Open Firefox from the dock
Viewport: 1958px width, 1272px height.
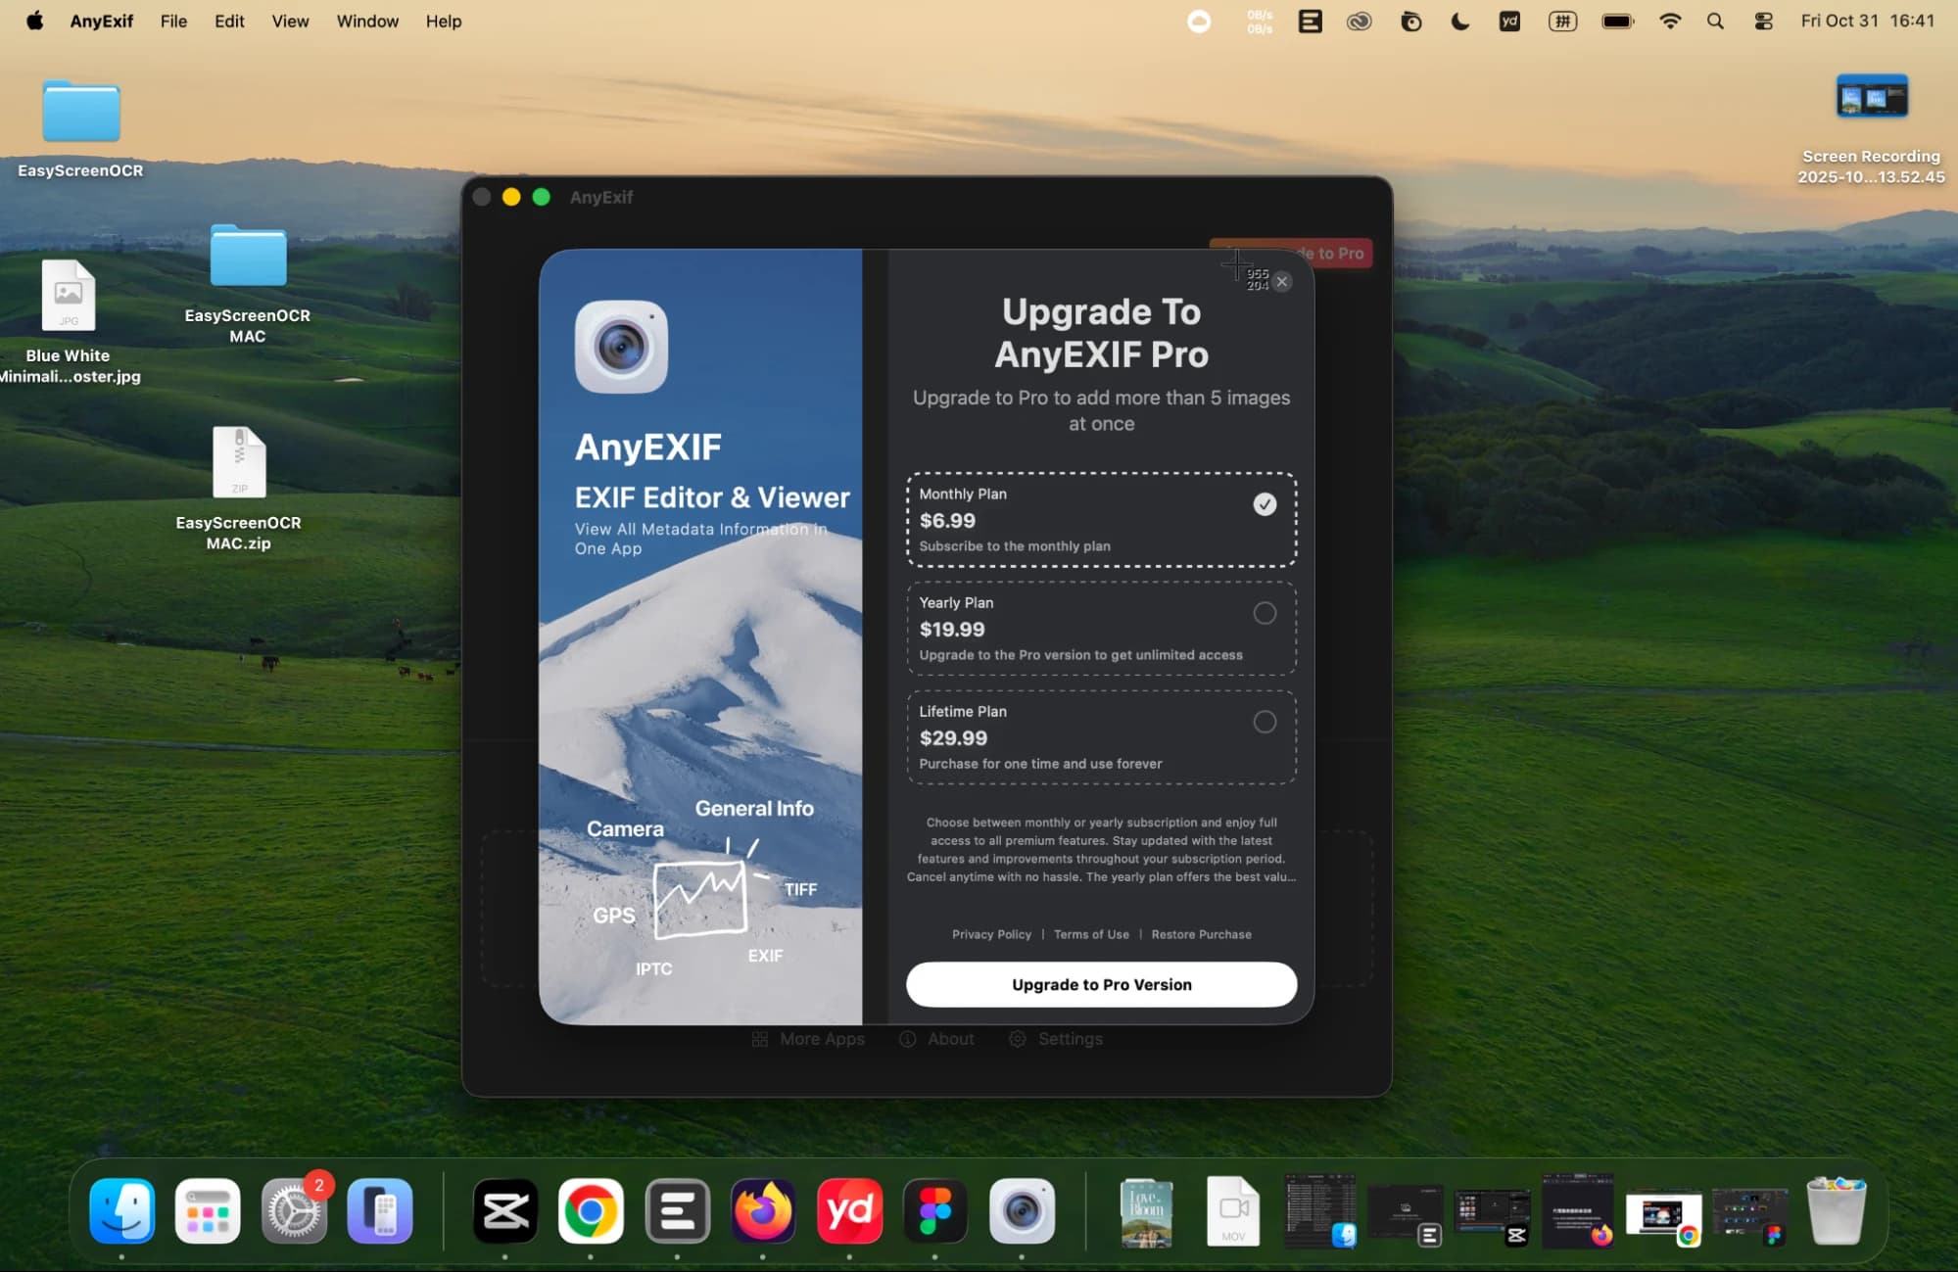(x=763, y=1211)
